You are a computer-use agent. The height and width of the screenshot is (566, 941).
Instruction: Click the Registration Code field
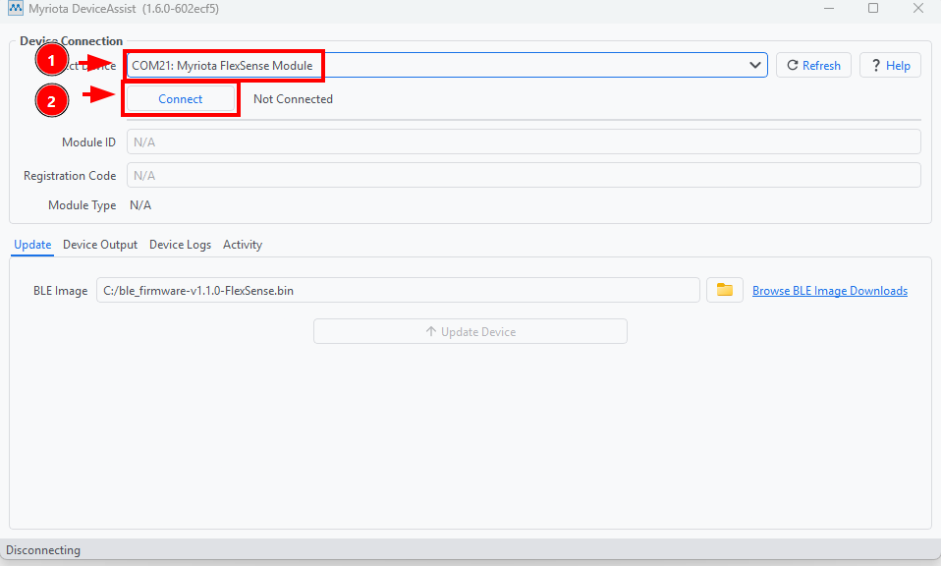pyautogui.click(x=524, y=175)
